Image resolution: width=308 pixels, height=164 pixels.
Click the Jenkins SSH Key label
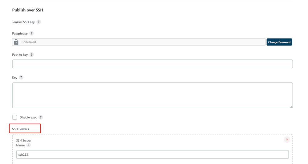(23, 22)
